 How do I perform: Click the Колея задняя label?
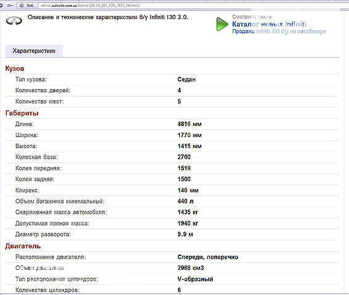click(x=35, y=179)
